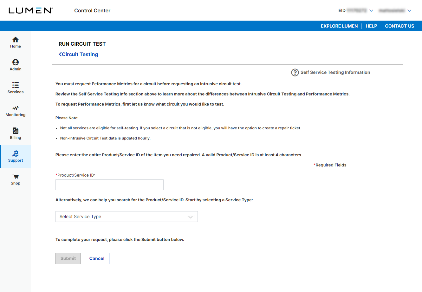Expand the username dropdown arrow
The image size is (422, 292).
click(409, 11)
